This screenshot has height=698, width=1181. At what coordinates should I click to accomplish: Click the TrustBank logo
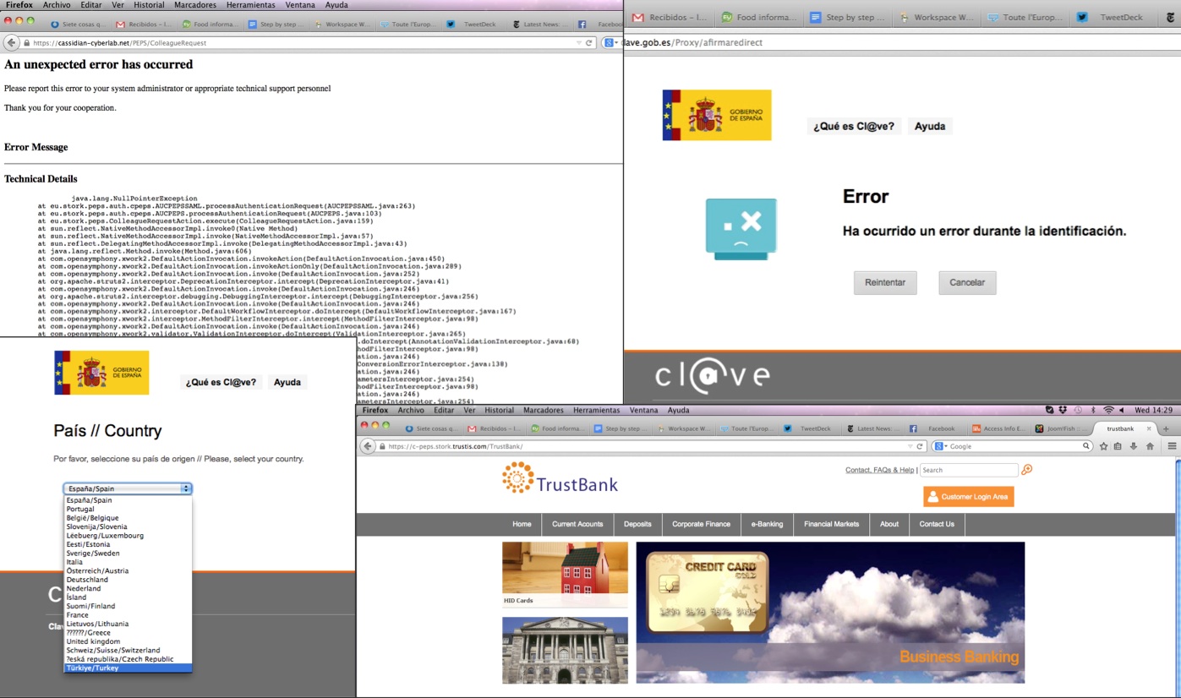pyautogui.click(x=560, y=478)
